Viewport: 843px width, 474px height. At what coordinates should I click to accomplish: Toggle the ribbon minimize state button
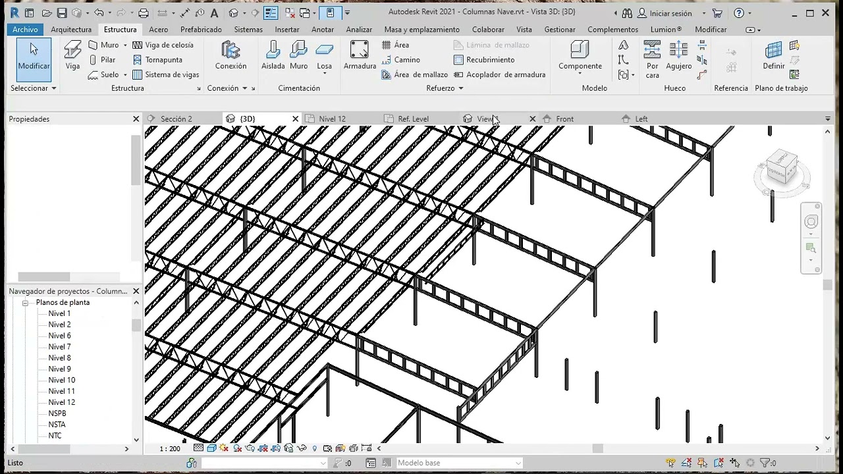click(x=750, y=30)
